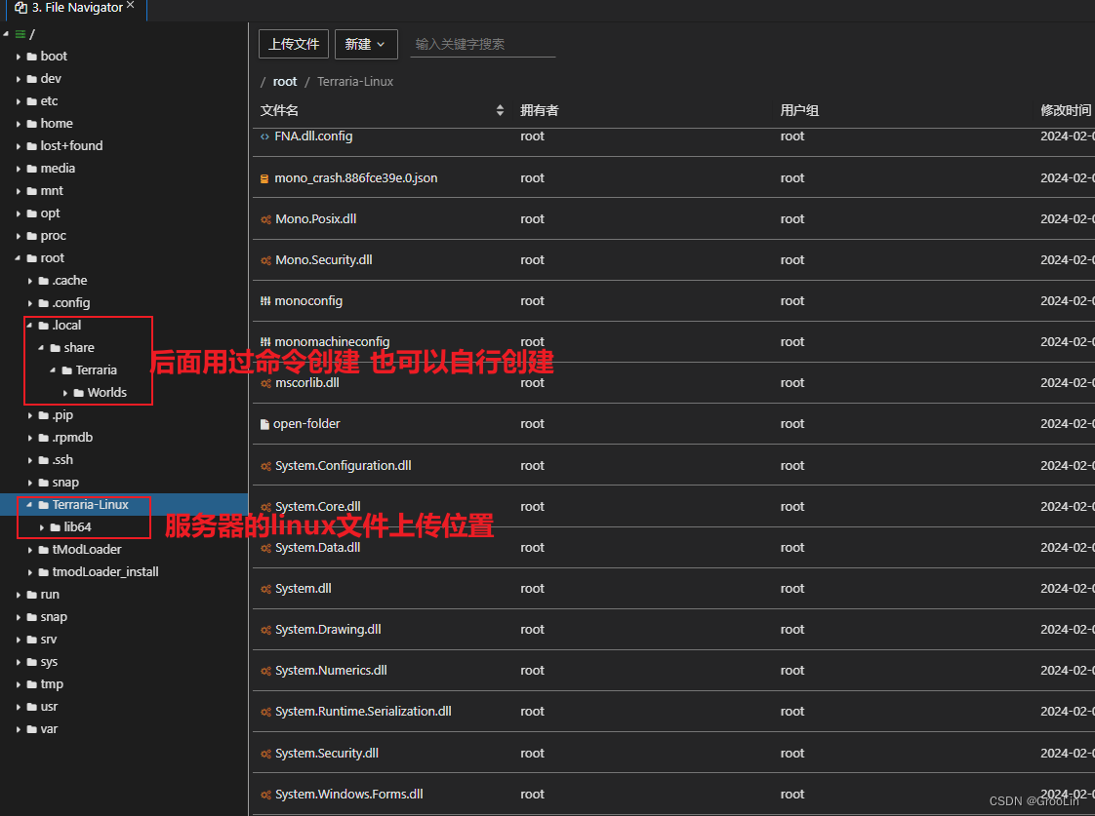
Task: Click the mono_crash json file icon
Action: (x=264, y=178)
